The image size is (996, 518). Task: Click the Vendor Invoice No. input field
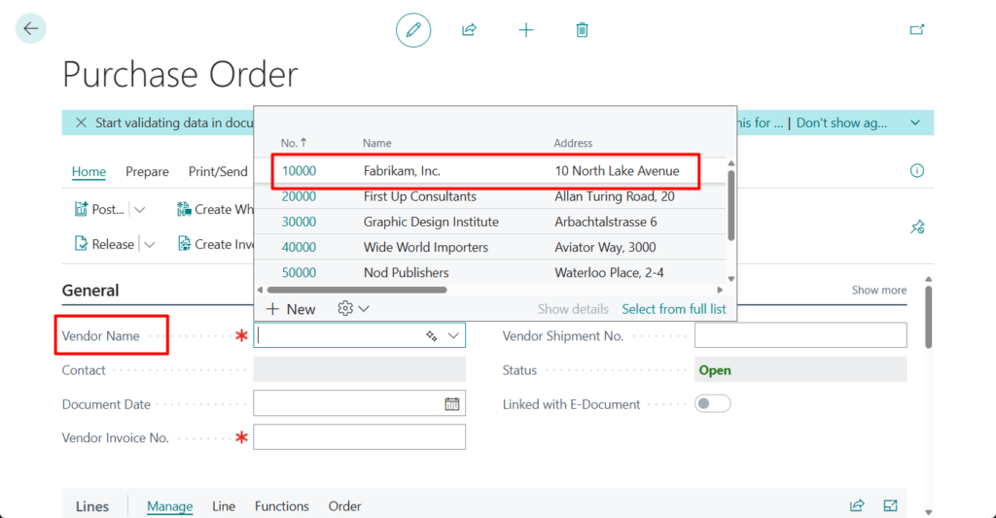[x=359, y=437]
